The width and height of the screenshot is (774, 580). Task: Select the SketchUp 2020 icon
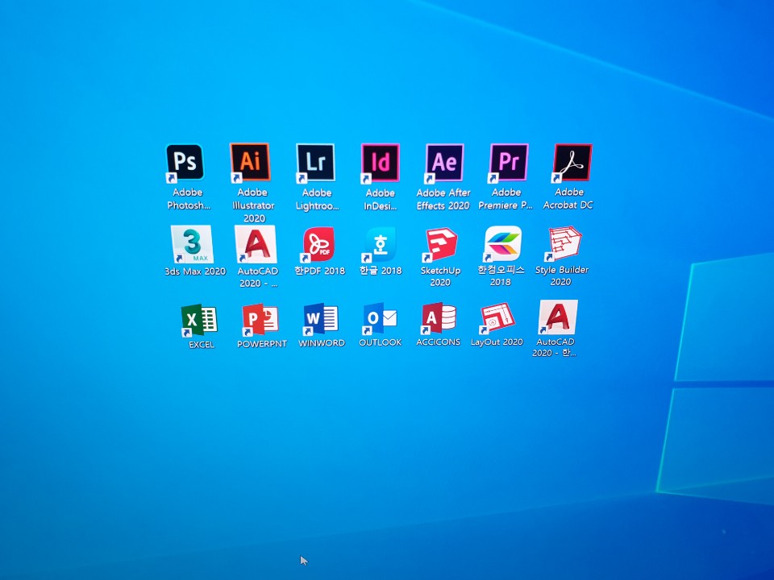441,244
